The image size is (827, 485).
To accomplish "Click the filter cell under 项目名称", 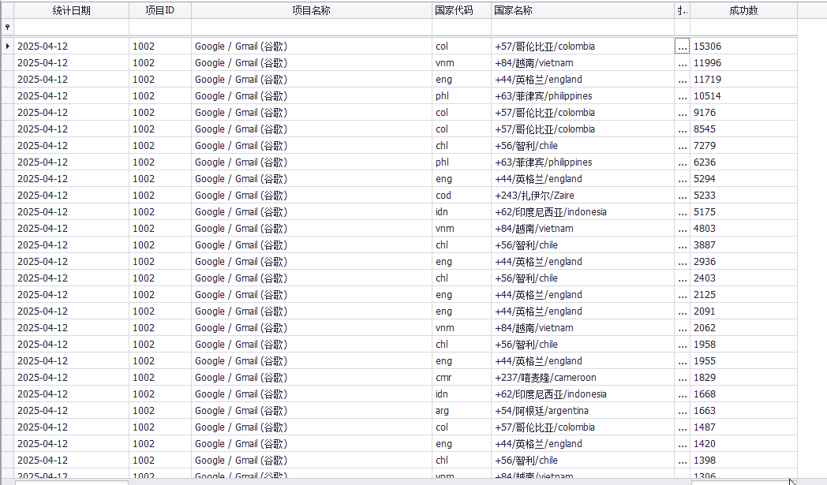I will point(311,27).
